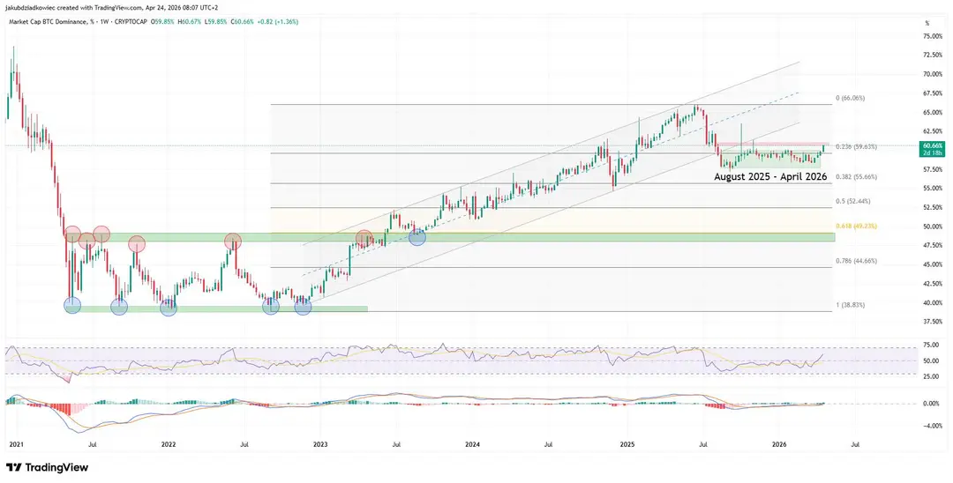Viewport: 953px width, 483px height.
Task: Click the '65.00%' price axis label
Action: [933, 112]
